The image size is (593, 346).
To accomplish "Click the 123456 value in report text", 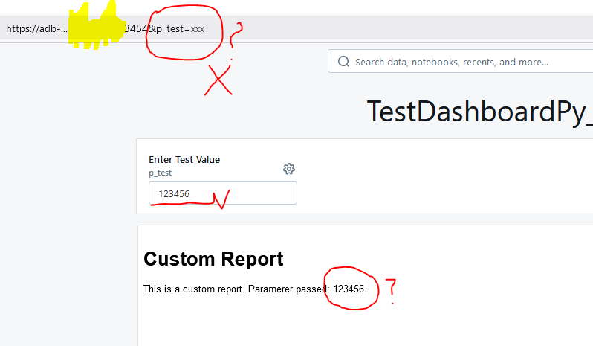I will pos(349,289).
